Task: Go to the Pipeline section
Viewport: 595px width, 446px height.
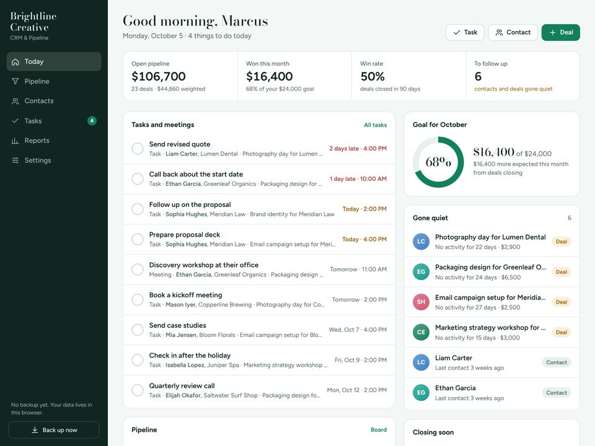Action: [54, 81]
